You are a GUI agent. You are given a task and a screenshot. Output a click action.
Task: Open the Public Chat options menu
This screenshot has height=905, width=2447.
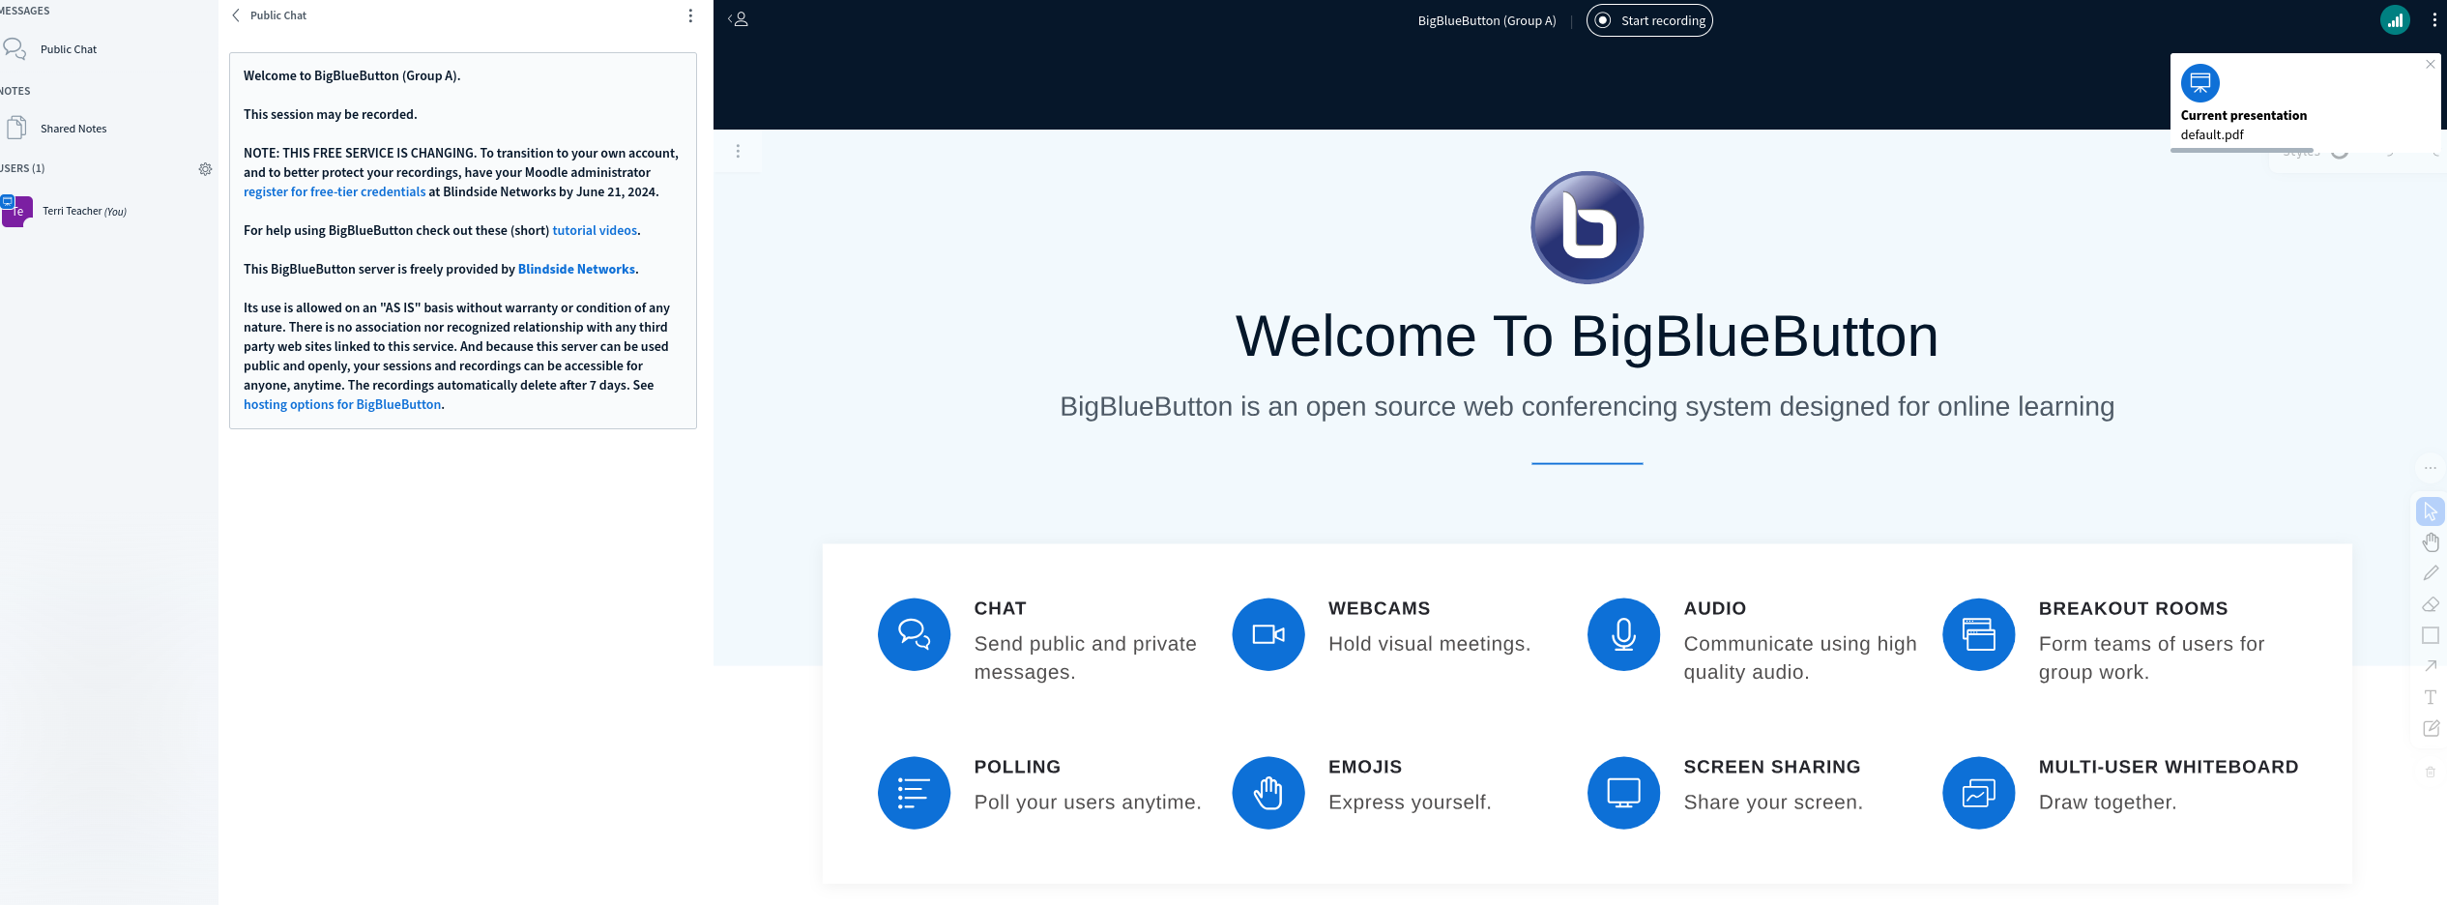[x=690, y=15]
